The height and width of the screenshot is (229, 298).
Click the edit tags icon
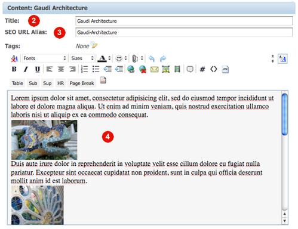tap(94, 45)
